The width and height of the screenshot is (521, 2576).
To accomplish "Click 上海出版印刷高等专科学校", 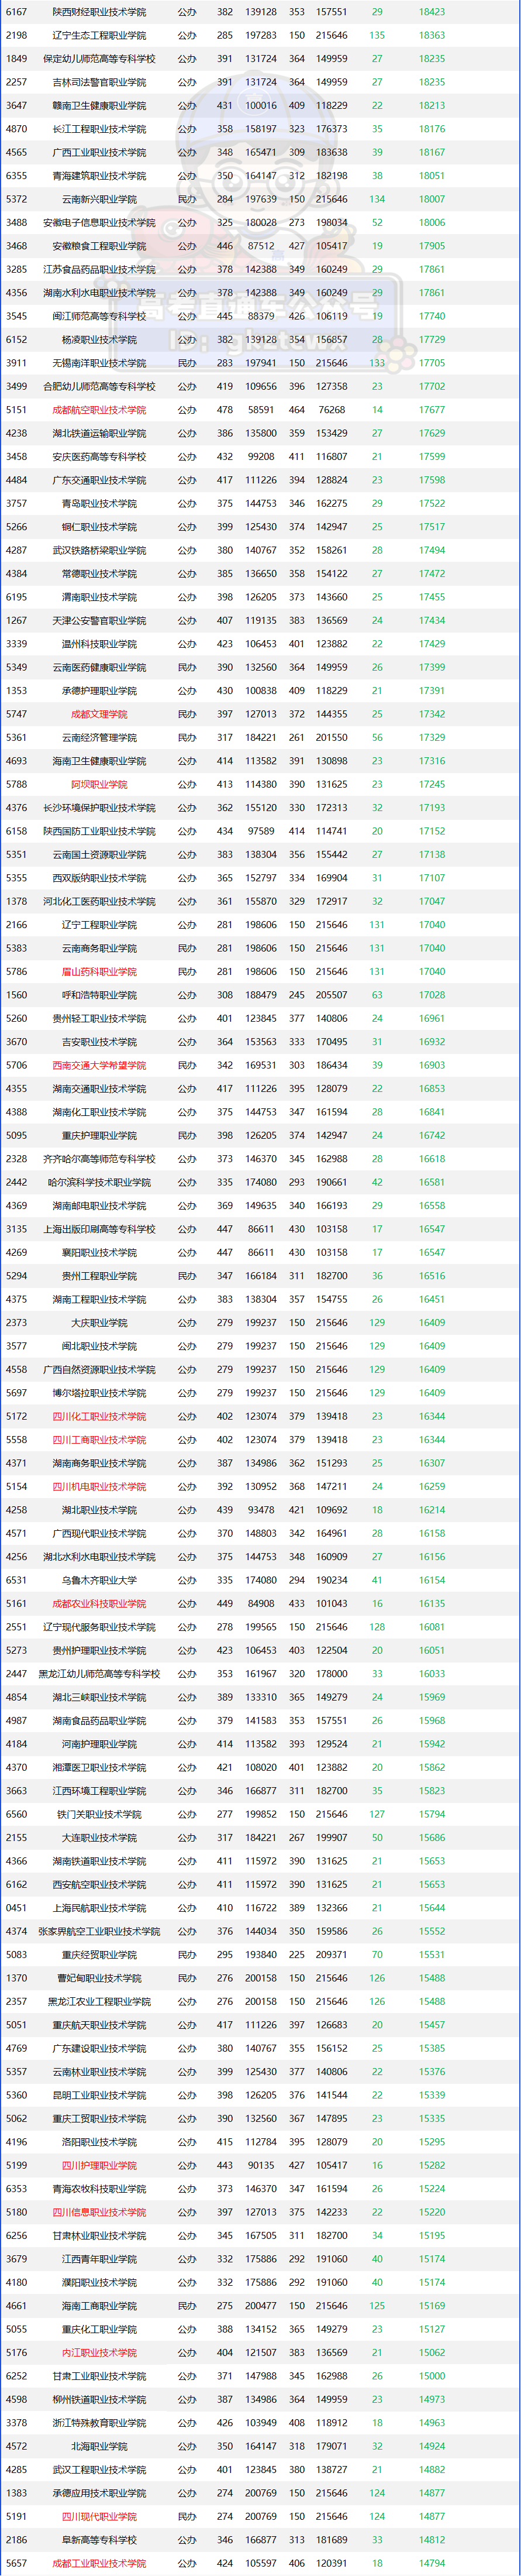I will tap(99, 1229).
